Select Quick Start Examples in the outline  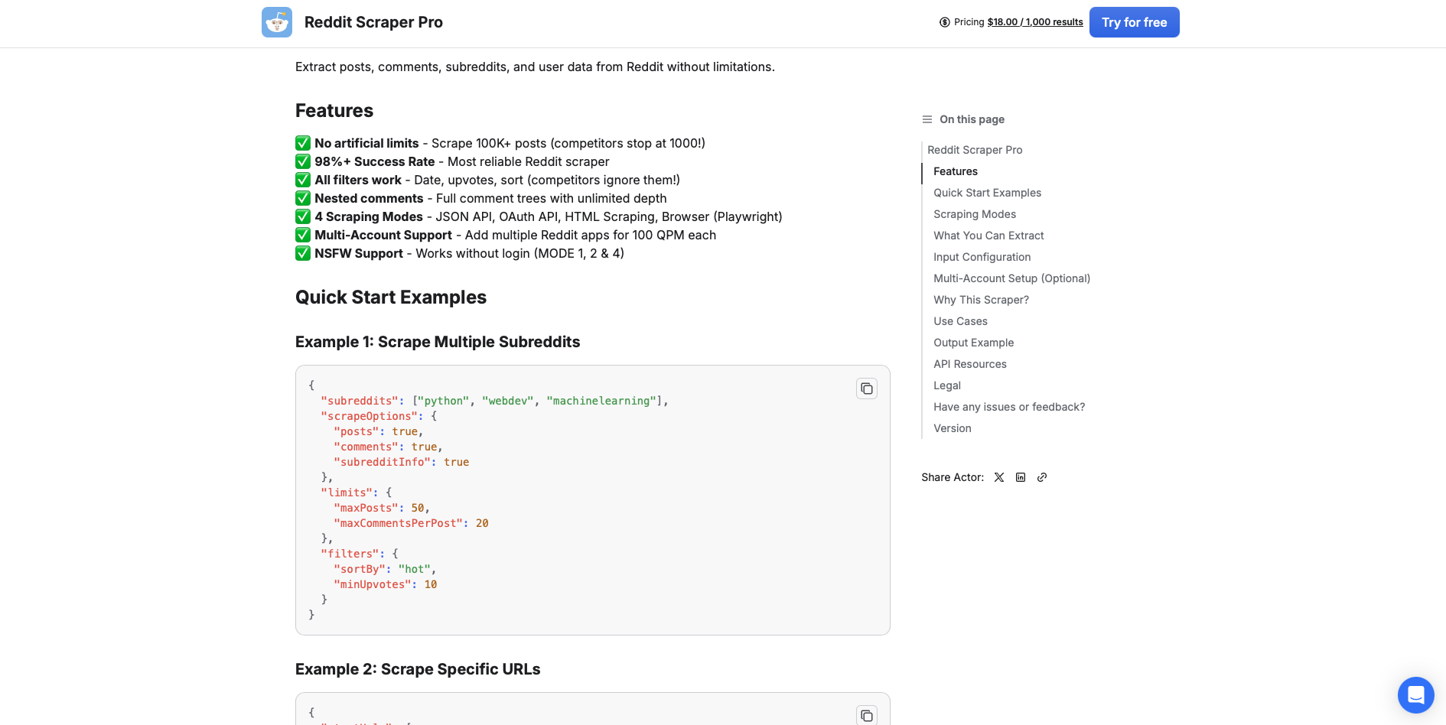[987, 193]
